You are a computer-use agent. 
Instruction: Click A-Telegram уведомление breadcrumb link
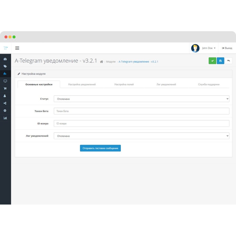[x=138, y=62]
